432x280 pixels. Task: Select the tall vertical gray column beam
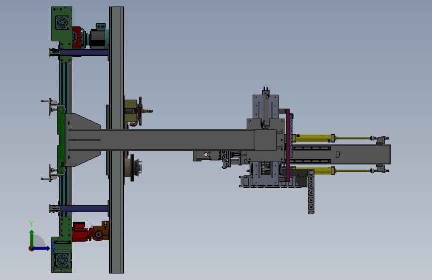pyautogui.click(x=117, y=140)
